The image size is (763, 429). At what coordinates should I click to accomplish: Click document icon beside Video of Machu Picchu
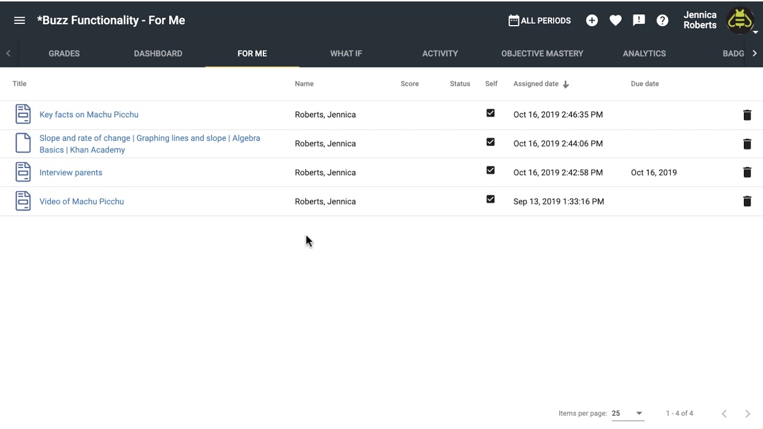click(x=23, y=201)
